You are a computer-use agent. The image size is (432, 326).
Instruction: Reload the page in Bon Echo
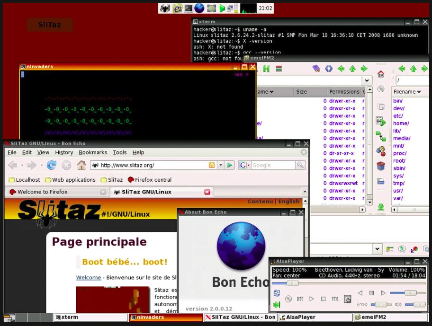click(x=51, y=165)
